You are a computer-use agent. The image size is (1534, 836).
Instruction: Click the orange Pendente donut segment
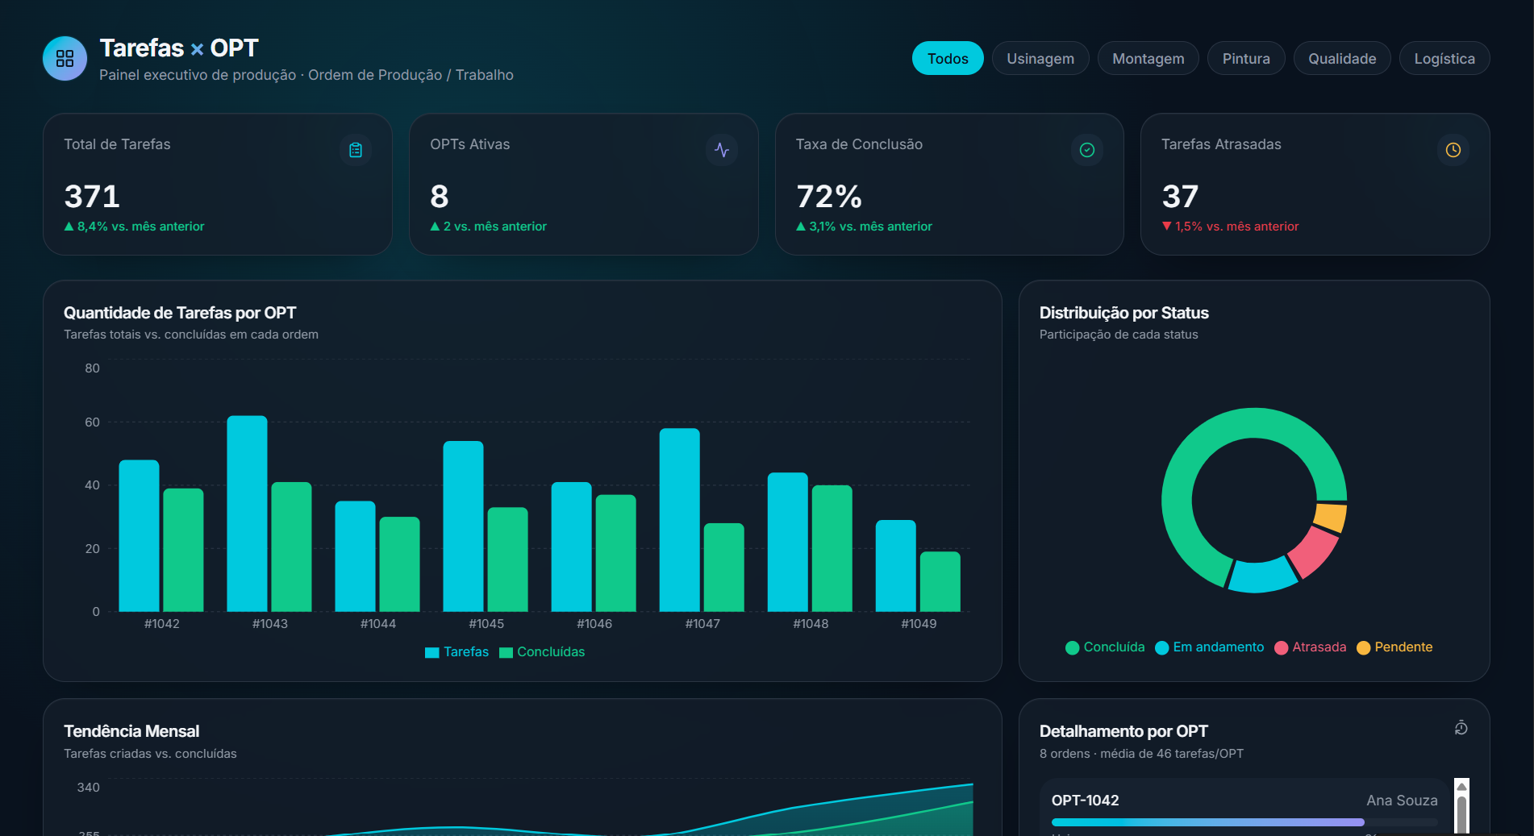pos(1331,518)
